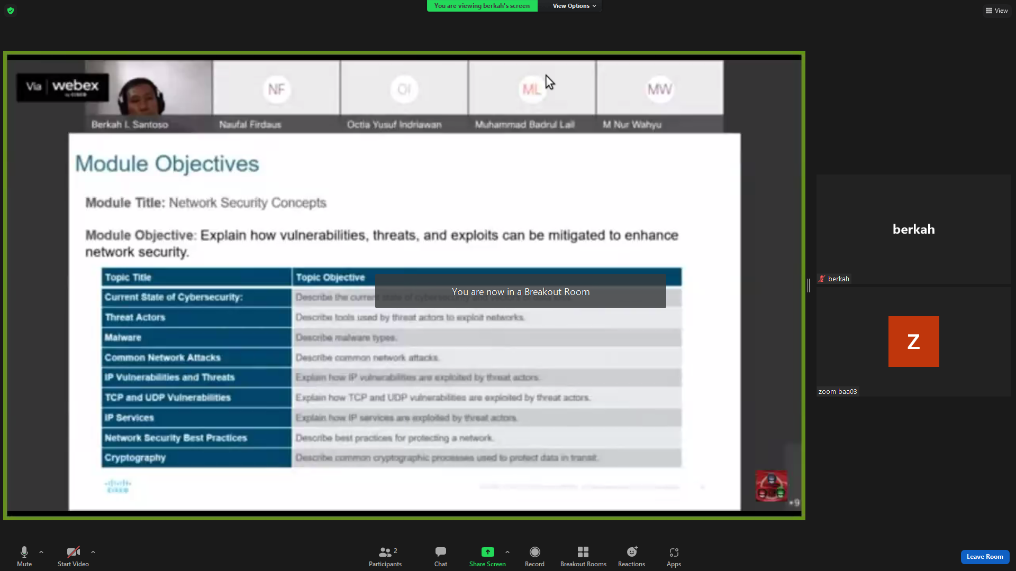Image resolution: width=1016 pixels, height=571 pixels.
Task: Click 'TCP and UDP Vulnerabilities' topic cell
Action: [x=196, y=398]
